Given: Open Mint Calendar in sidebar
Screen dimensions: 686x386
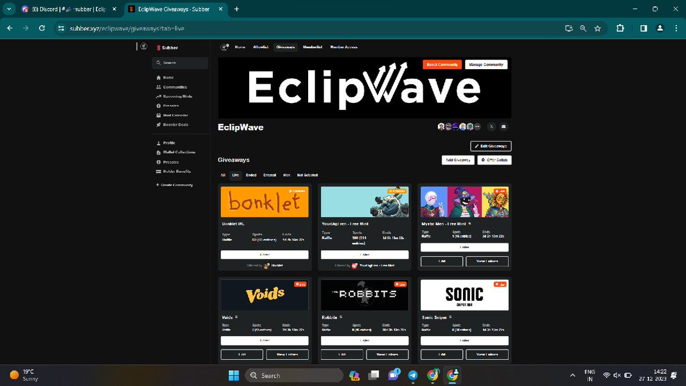Looking at the screenshot, I should [x=171, y=115].
